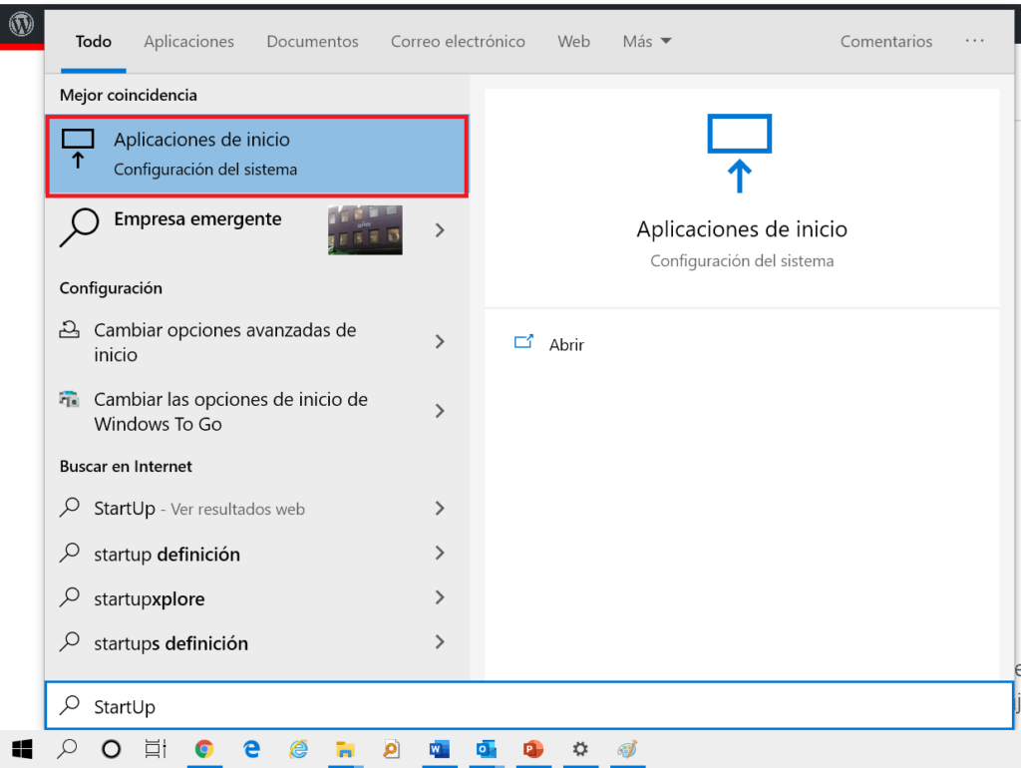Open Internet Explorer taskbar icon
This screenshot has width=1021, height=768.
click(x=298, y=749)
